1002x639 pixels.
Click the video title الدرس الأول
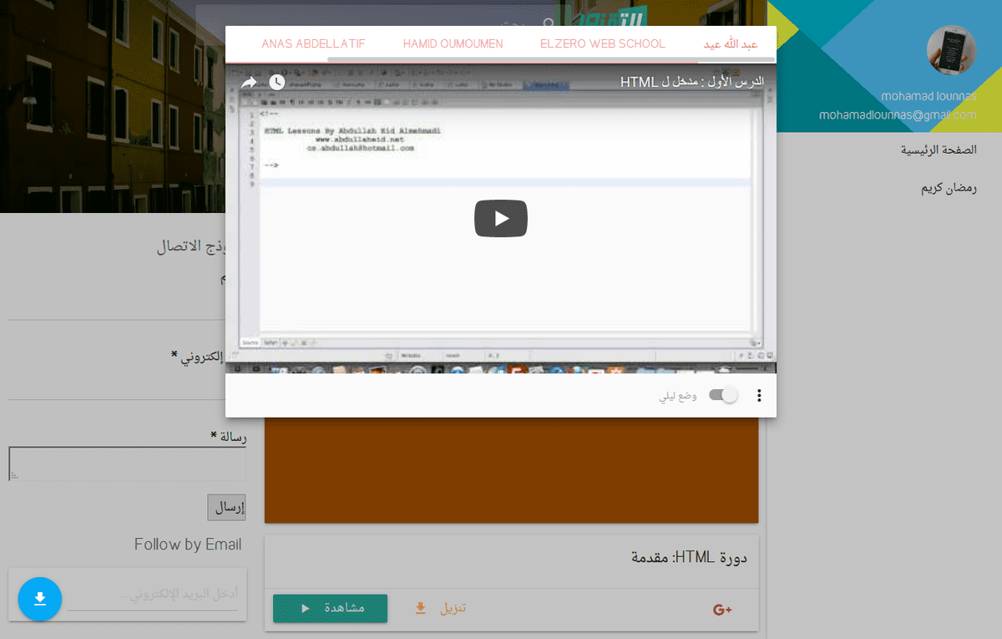[x=693, y=82]
